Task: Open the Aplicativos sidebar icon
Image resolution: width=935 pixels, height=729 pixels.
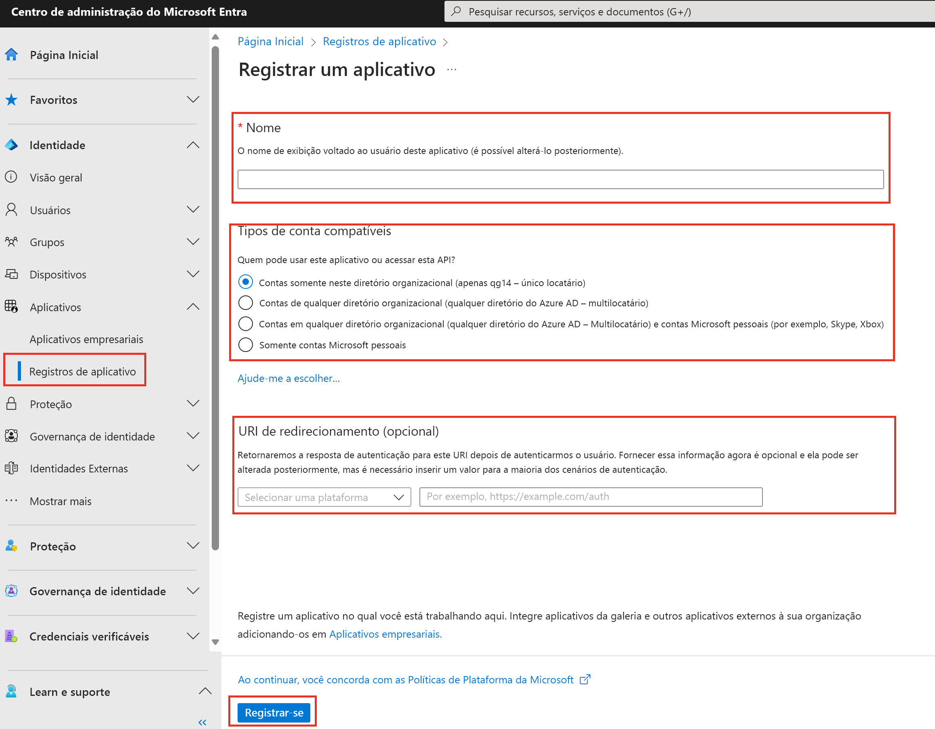Action: point(11,307)
